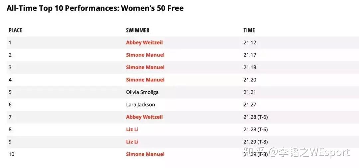Click the SWIMMER column header

[138, 30]
